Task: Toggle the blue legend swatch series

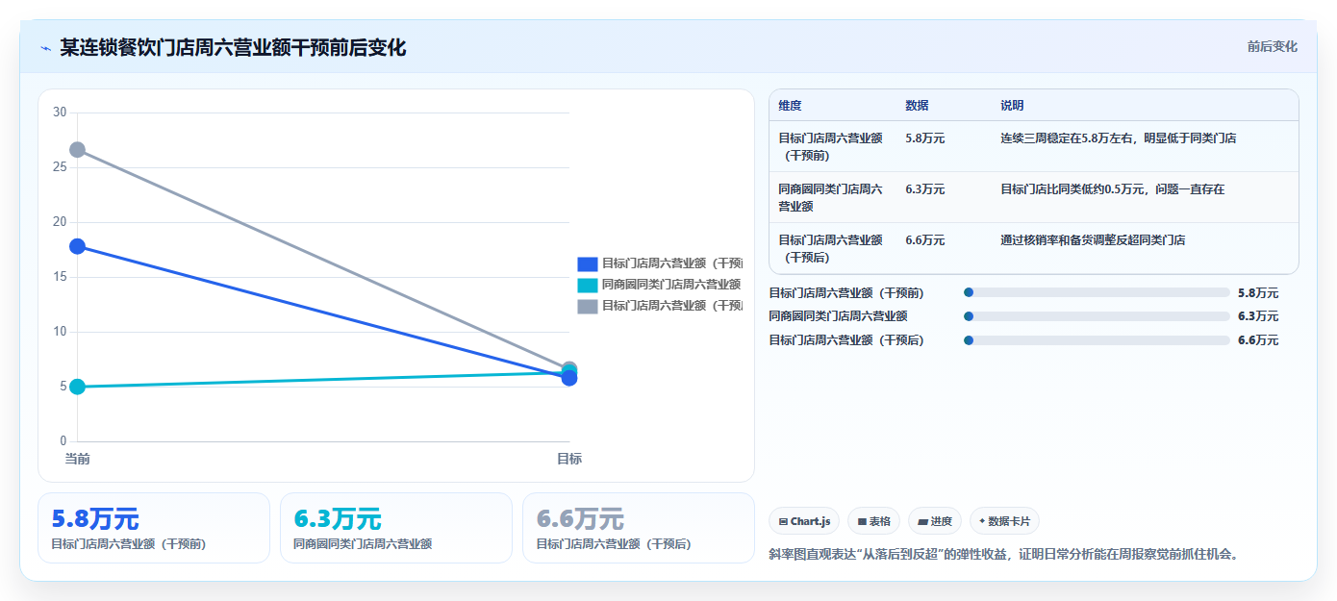Action: (x=588, y=263)
